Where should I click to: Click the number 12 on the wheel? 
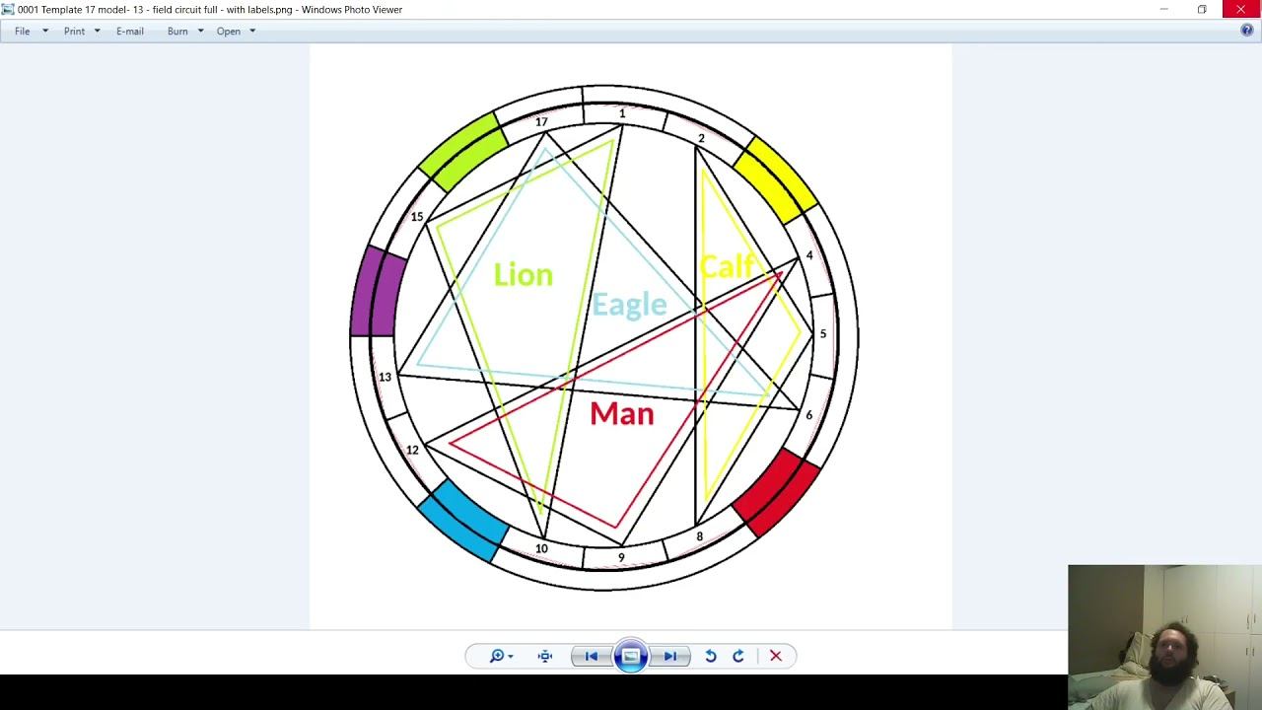412,451
